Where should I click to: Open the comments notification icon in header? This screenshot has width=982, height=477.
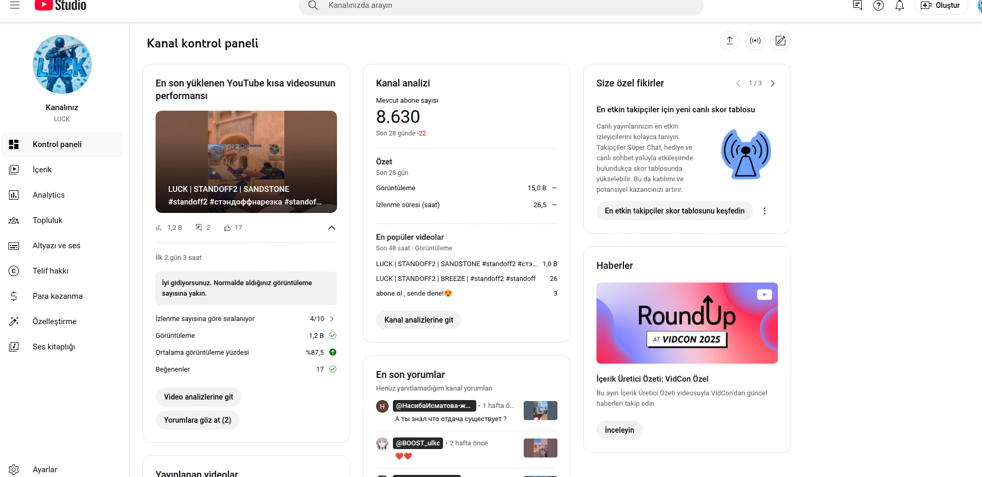coord(858,5)
